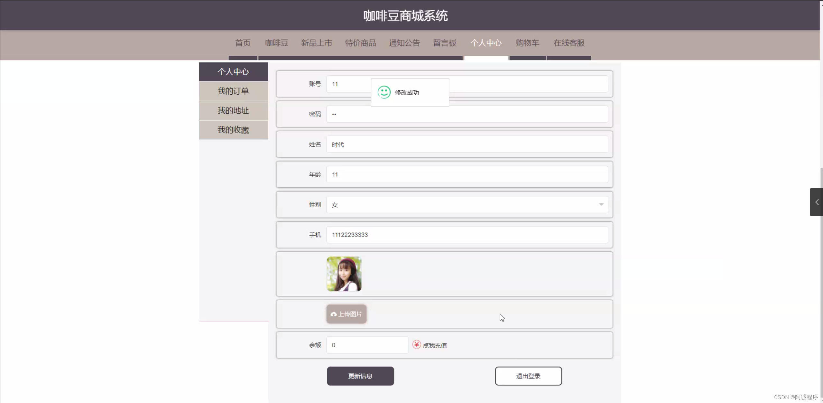Open My Orders (我的订单) in sidebar
Image resolution: width=823 pixels, height=403 pixels.
233,91
